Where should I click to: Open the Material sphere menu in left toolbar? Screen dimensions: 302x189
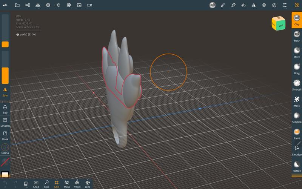[x=48, y=5]
